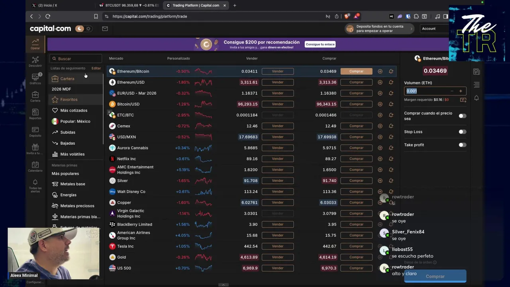Click browser bookmark icon in address bar
Viewport: 510px width, 287px height.
pos(96,16)
